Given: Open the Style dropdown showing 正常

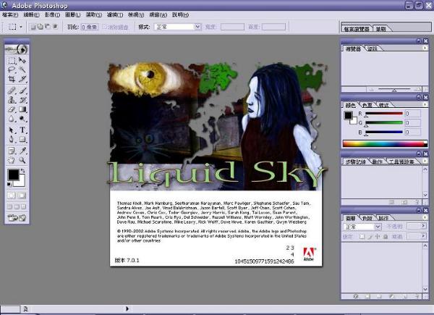Looking at the screenshot, I should [177, 27].
